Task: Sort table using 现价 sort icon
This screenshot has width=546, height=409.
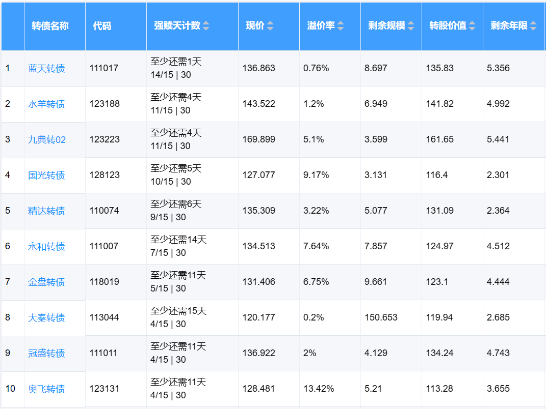Action: pyautogui.click(x=270, y=26)
